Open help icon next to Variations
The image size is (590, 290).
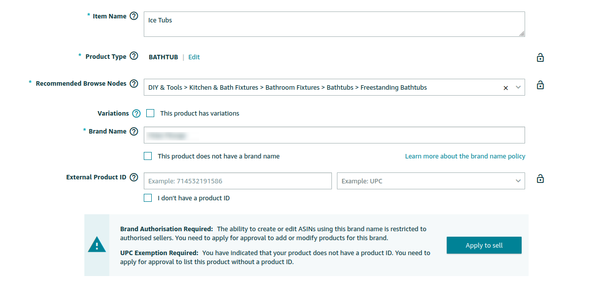[x=136, y=114]
